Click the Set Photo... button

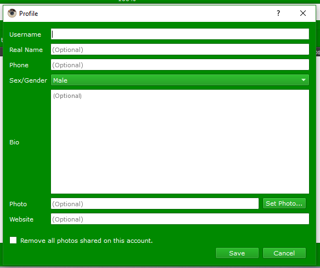[284, 203]
